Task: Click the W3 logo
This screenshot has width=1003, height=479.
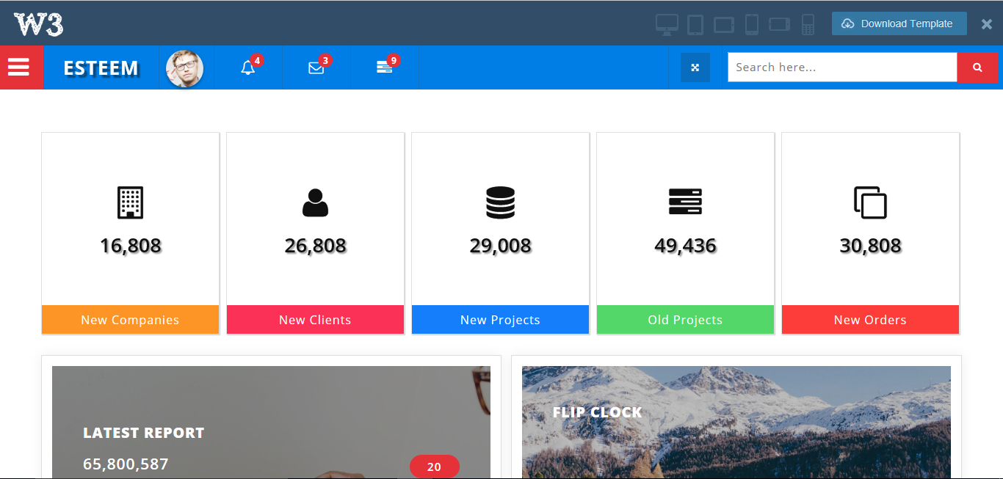Action: [x=38, y=24]
